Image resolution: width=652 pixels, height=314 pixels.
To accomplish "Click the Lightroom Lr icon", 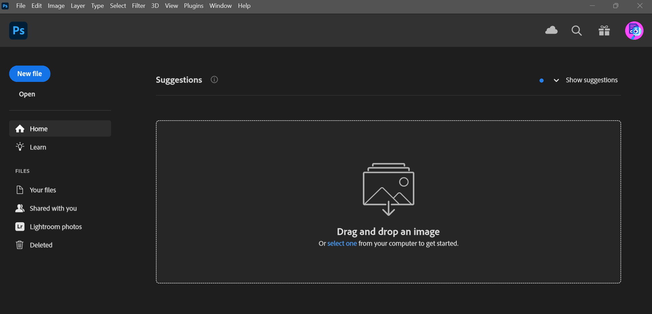I will tap(20, 227).
